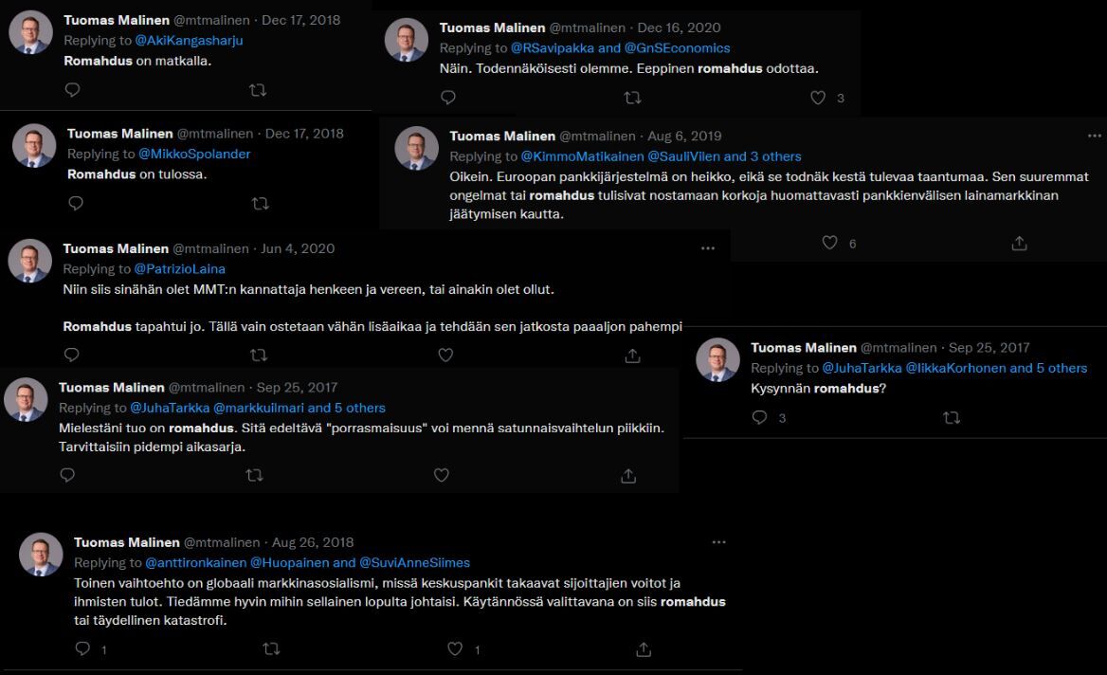1107x675 pixels.
Task: Reply to the @AkiKangasharju tweet
Action: point(73,90)
